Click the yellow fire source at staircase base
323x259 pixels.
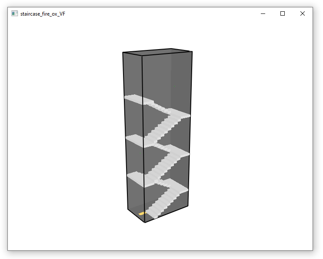click(x=142, y=213)
